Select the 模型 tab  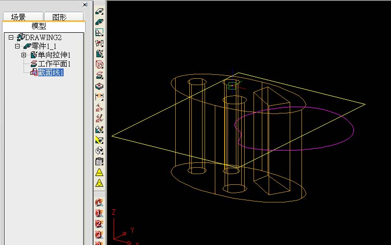point(44,26)
